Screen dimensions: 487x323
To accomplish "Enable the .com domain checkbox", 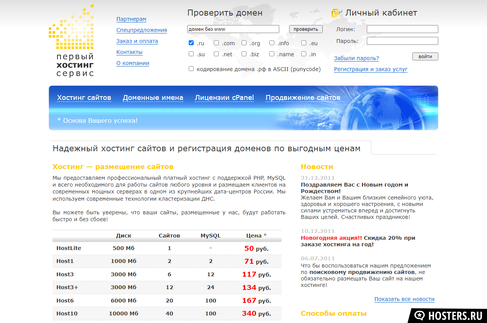I will coord(216,43).
